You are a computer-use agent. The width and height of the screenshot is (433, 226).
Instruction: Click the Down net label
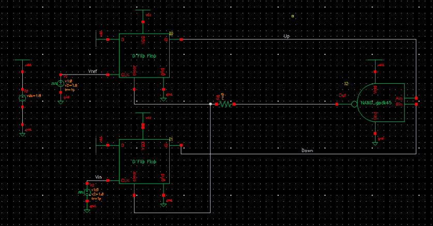point(307,150)
